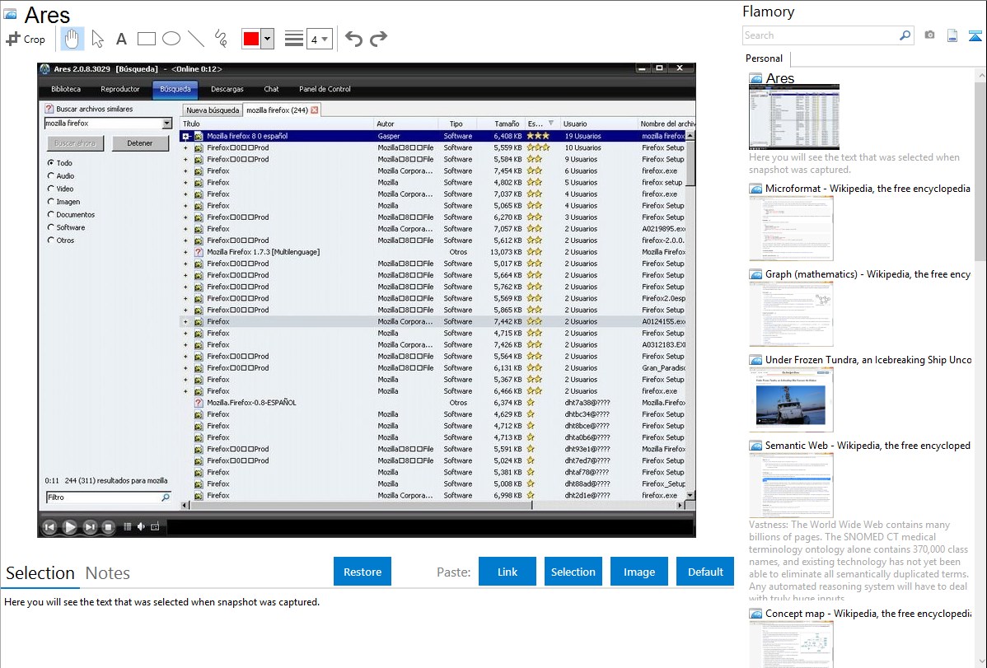Open the Ares snapshot thumbnail
987x668 pixels.
(x=793, y=117)
